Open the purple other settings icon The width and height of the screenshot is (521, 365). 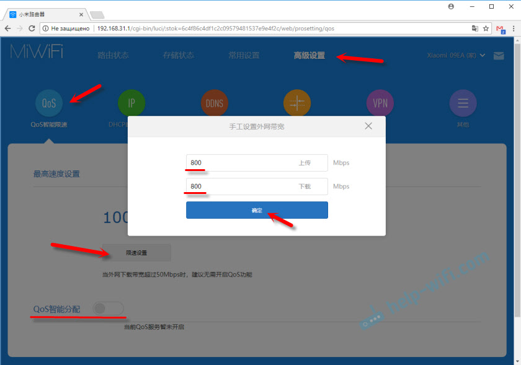pos(463,103)
